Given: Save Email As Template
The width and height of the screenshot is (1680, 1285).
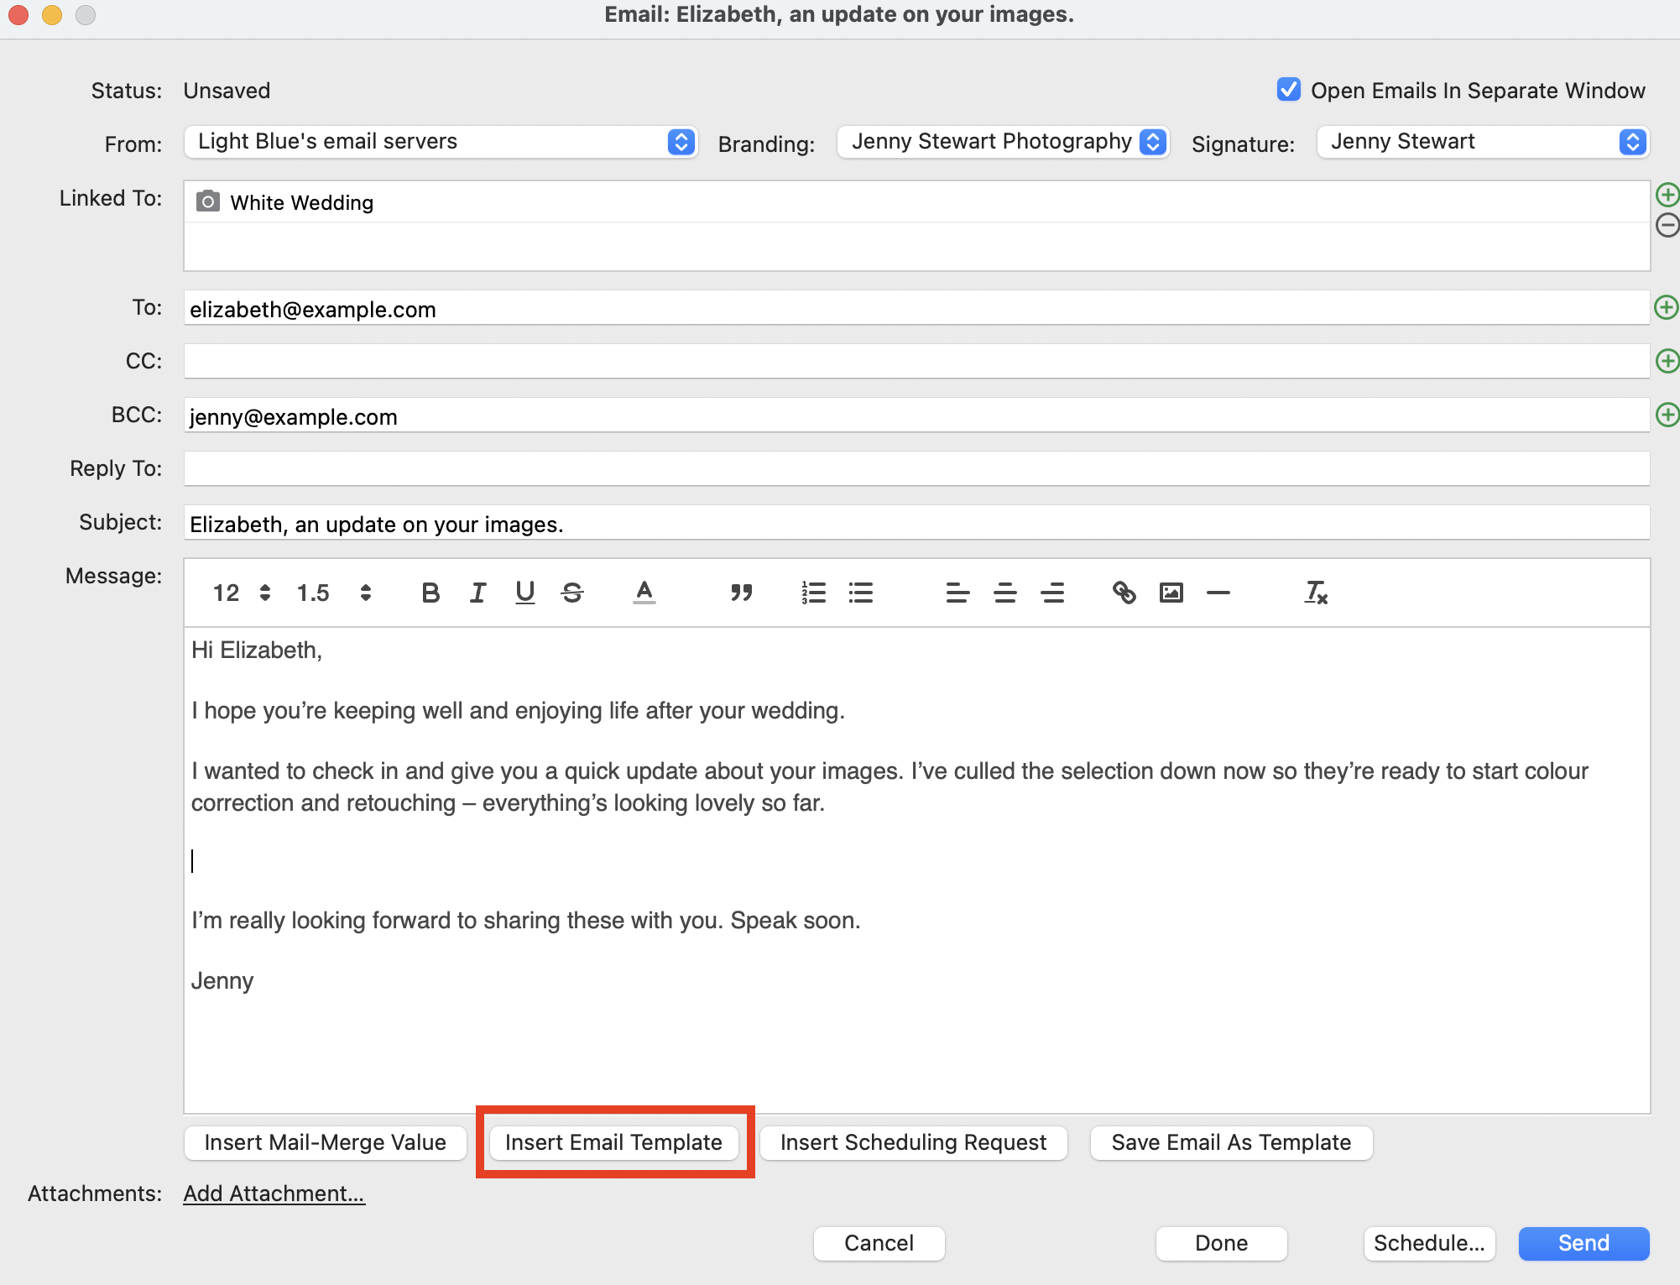Looking at the screenshot, I should (1229, 1142).
